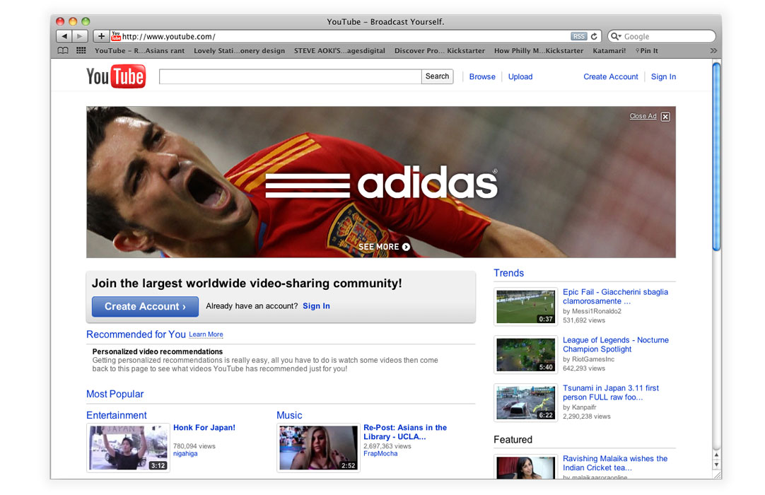Click Sign In in top header

(663, 76)
